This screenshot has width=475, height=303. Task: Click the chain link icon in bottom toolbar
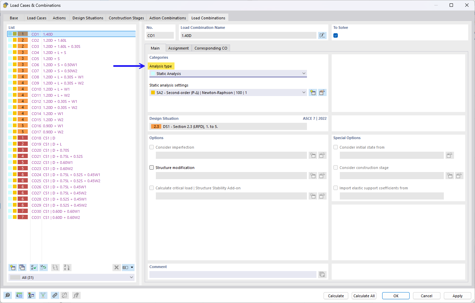click(55, 295)
